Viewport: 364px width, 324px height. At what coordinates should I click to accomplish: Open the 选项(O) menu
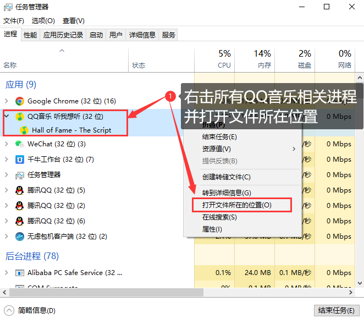[x=43, y=21]
